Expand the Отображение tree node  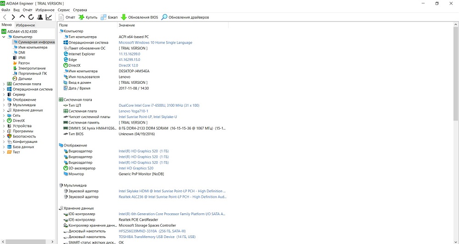[4, 100]
